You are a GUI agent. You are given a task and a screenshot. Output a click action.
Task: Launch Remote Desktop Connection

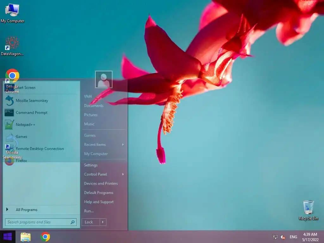point(41,149)
